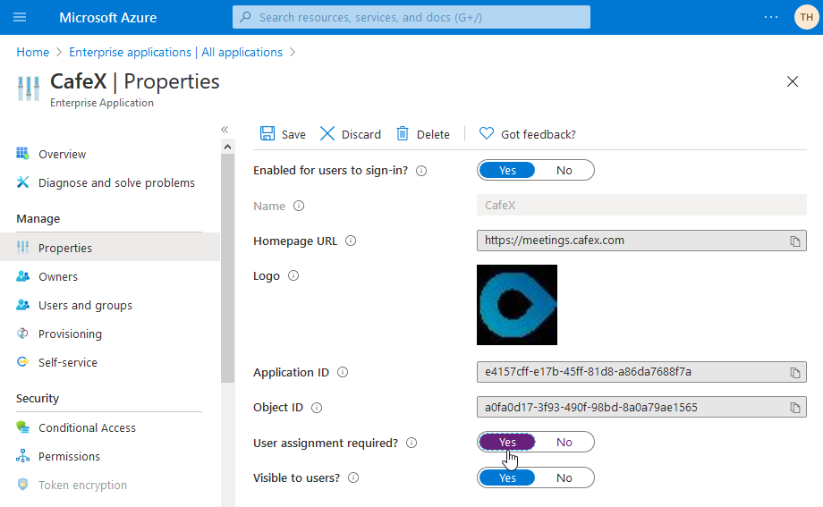The image size is (823, 507).
Task: Open the Azure portal hamburger menu
Action: [x=20, y=17]
